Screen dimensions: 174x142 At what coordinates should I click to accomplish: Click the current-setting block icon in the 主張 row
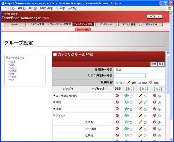117,109
